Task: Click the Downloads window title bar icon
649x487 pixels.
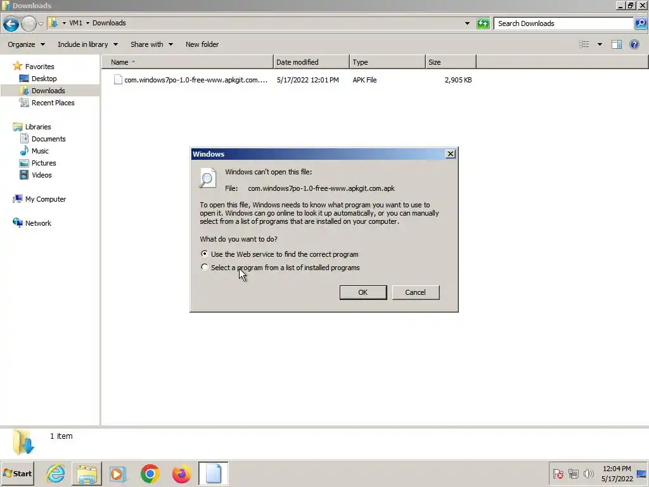Action: coord(6,5)
